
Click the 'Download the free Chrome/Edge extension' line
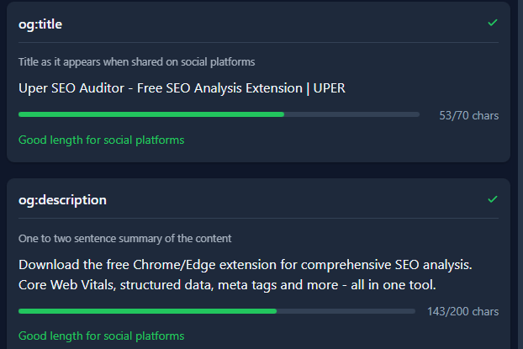point(245,265)
